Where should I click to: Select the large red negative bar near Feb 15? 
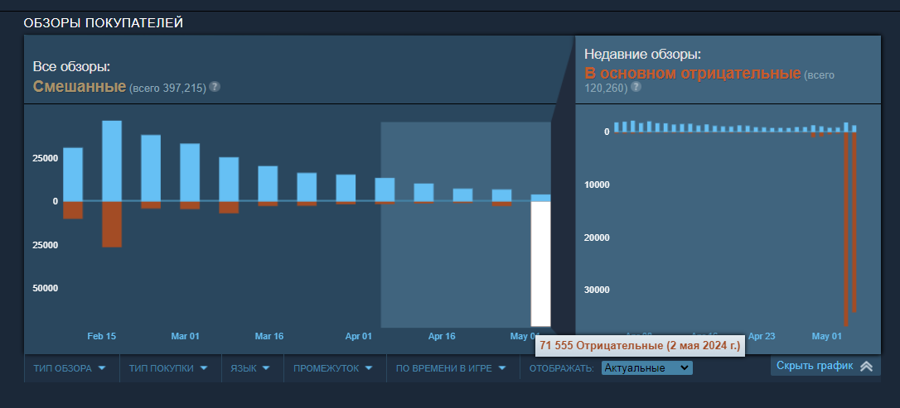112,223
